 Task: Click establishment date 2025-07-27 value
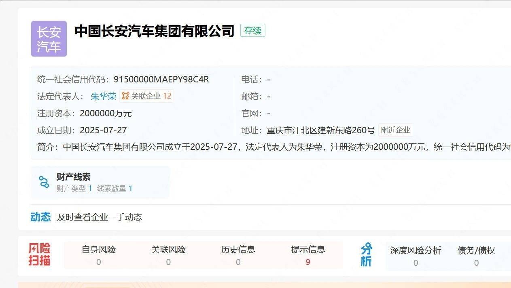point(104,130)
